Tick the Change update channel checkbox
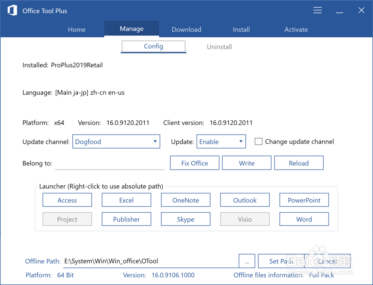The width and height of the screenshot is (373, 285). pyautogui.click(x=258, y=142)
